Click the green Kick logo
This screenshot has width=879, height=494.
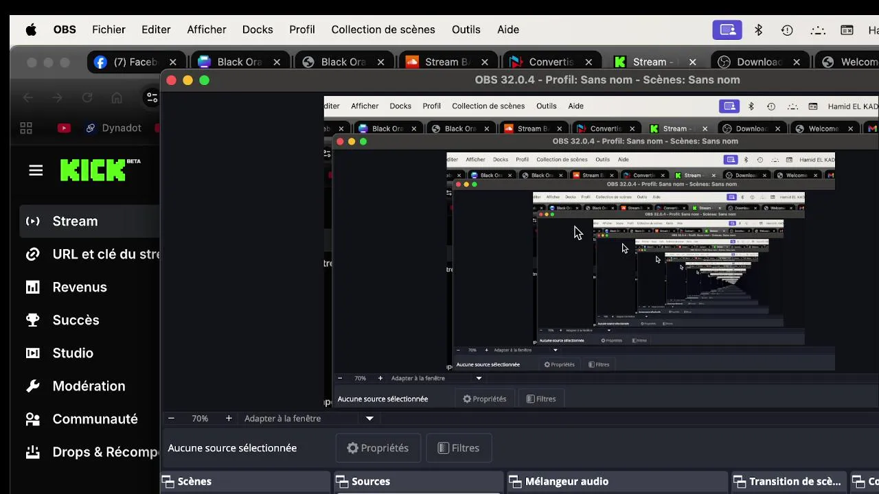100,170
